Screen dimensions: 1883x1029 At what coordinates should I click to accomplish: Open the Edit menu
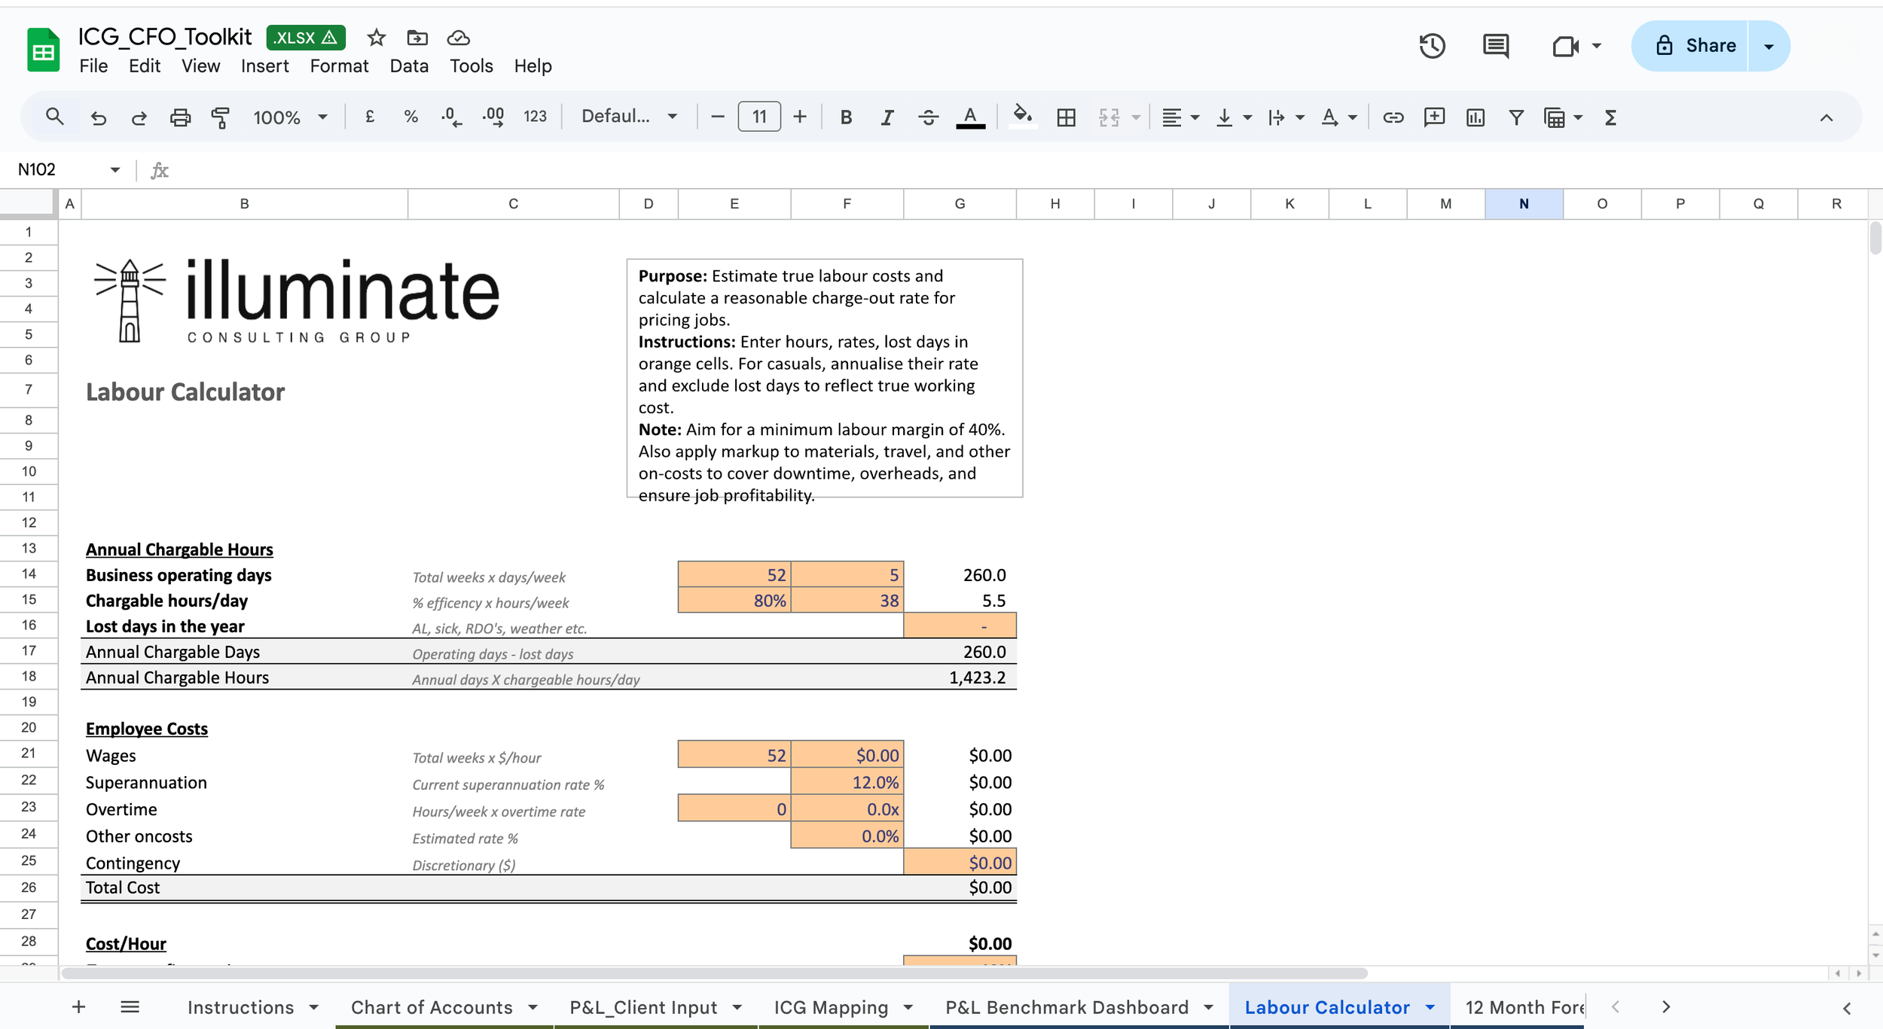pyautogui.click(x=145, y=66)
